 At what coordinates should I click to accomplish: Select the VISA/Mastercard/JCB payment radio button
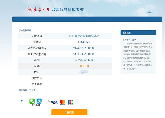tap(49, 101)
